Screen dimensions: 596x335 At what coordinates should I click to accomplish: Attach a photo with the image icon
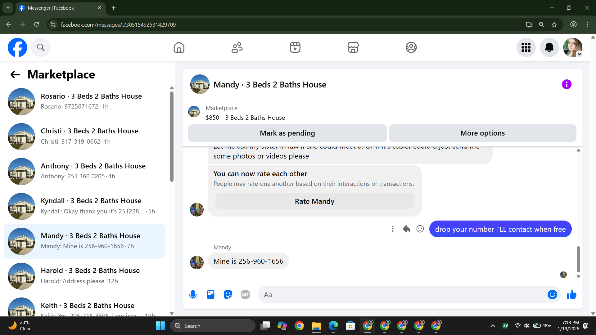tap(210, 295)
